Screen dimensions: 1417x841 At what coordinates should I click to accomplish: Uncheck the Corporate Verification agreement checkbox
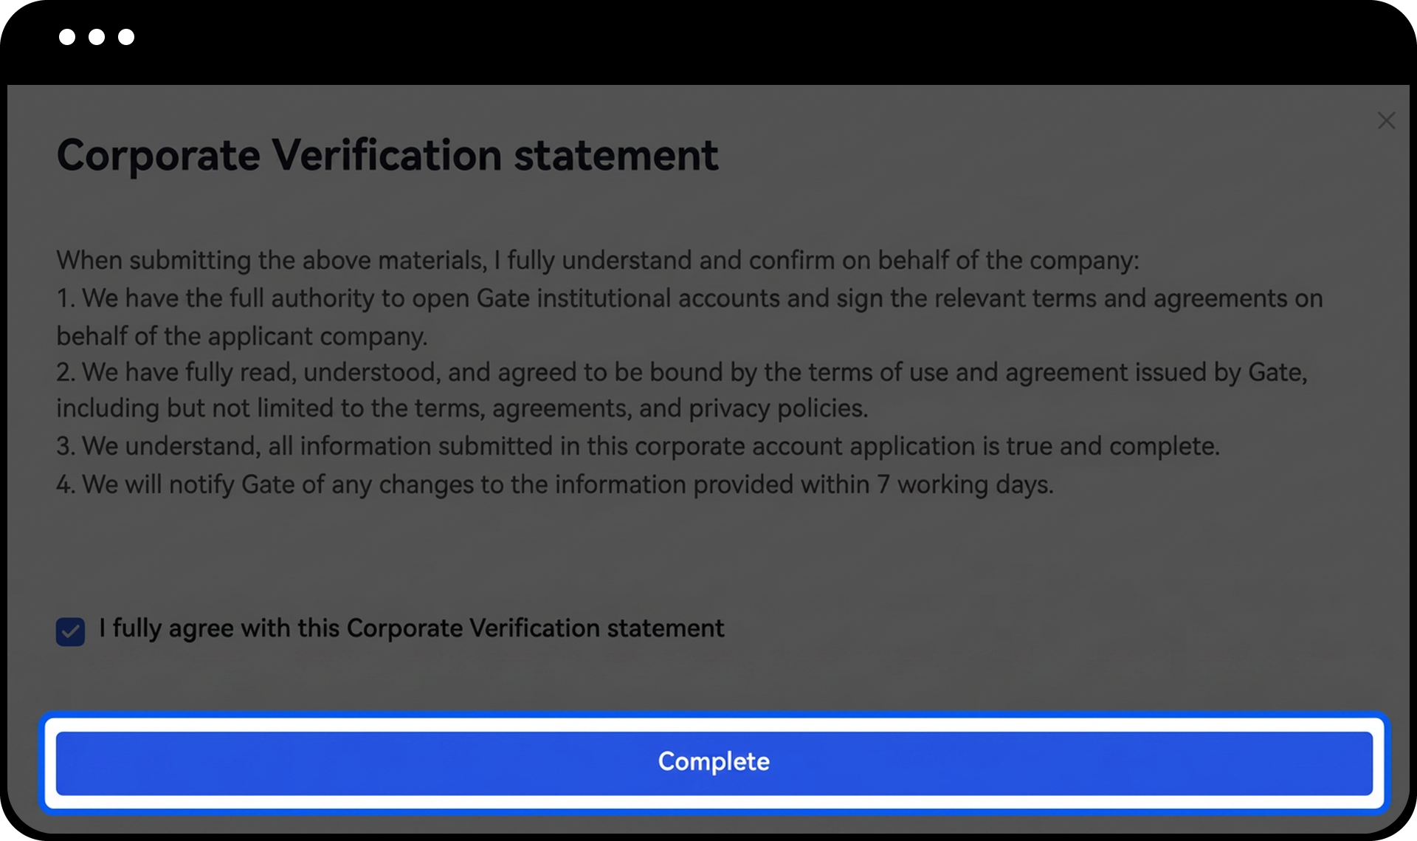coord(70,631)
